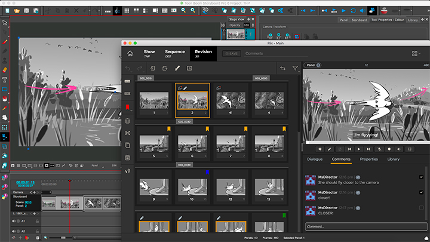The height and width of the screenshot is (242, 430).
Task: Select the Brush tool in left toolbar
Action: click(5, 42)
